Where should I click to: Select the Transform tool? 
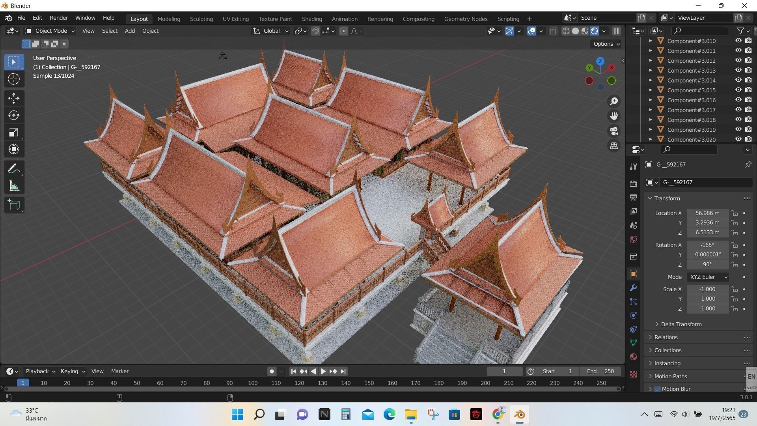[x=14, y=149]
